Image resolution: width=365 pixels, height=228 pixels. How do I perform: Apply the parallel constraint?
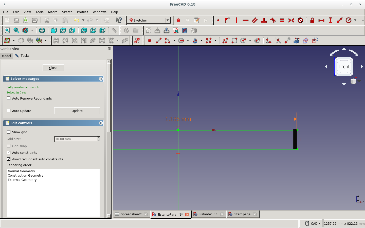pyautogui.click(x=255, y=20)
